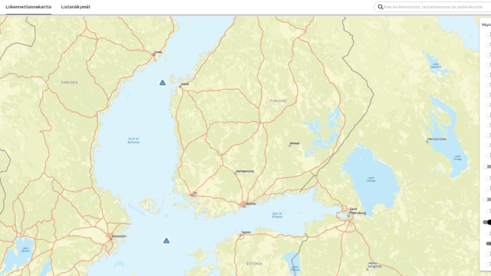Open the blue triangle warning southeast of Stockholm

pos(166,241)
